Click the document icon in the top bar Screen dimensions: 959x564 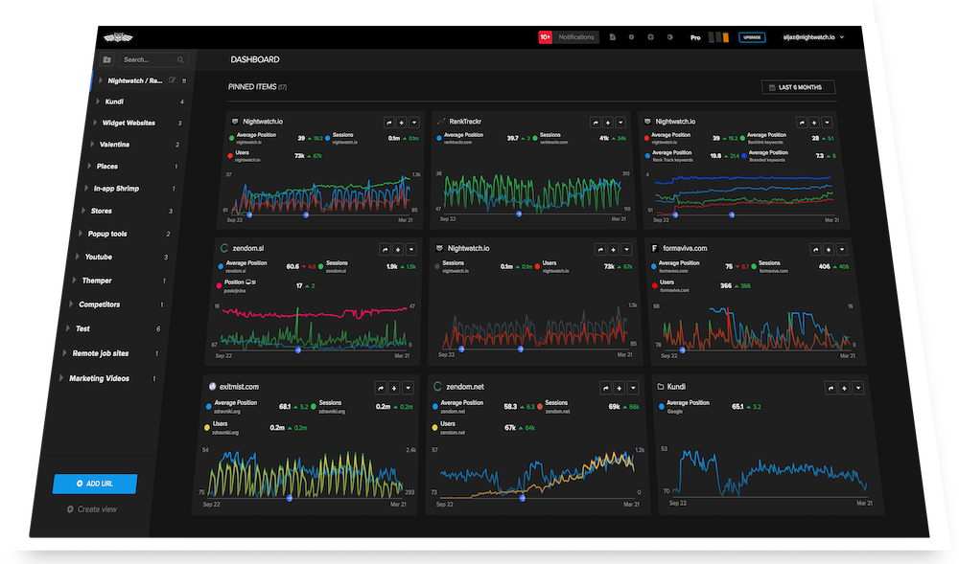612,37
